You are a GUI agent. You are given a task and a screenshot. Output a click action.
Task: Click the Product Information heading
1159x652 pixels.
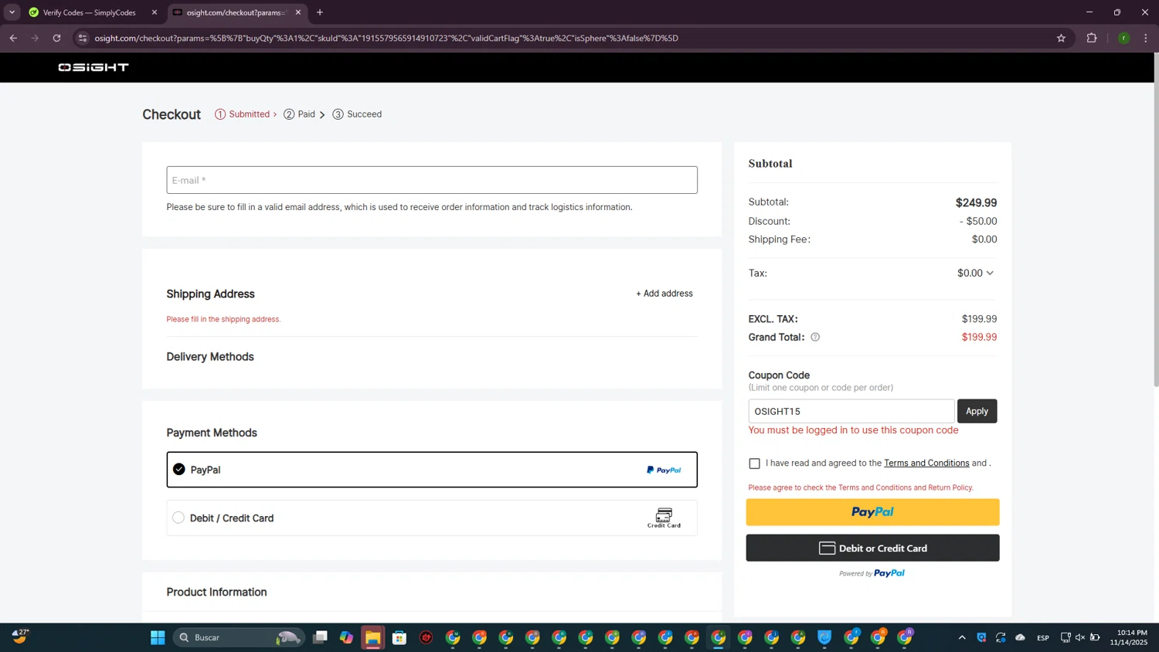tap(216, 592)
